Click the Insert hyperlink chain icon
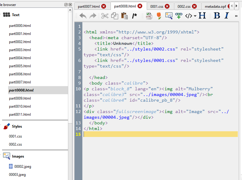 179,16
